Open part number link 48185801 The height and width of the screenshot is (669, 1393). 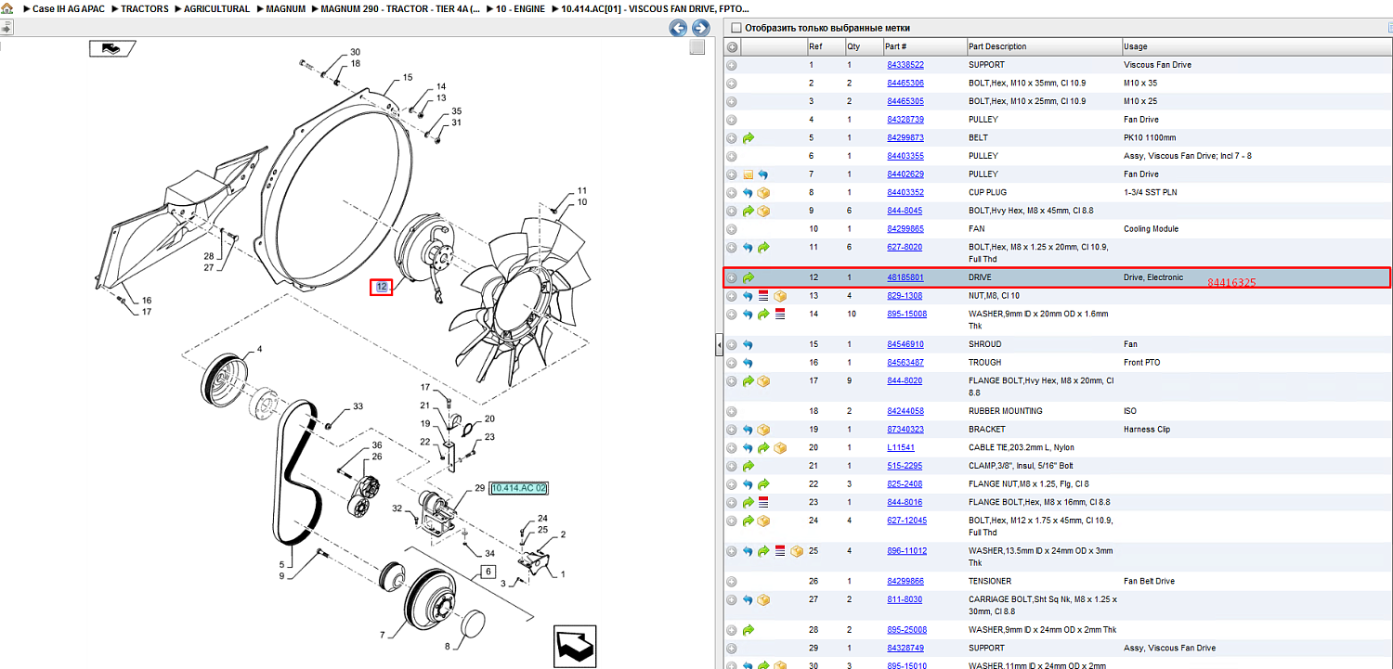click(x=905, y=277)
